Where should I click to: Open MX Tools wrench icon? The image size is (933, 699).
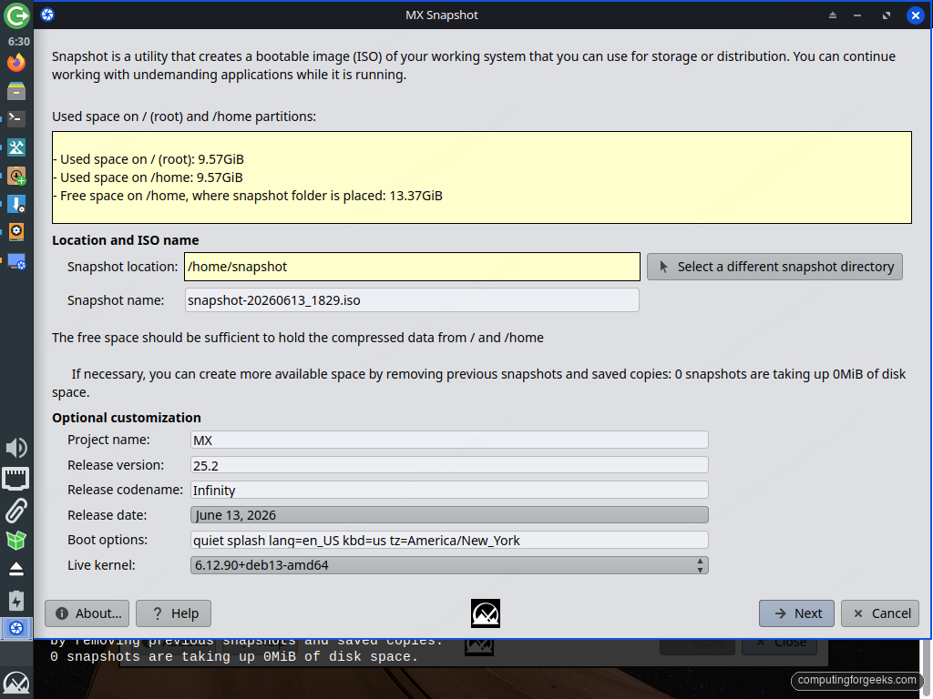[x=16, y=147]
